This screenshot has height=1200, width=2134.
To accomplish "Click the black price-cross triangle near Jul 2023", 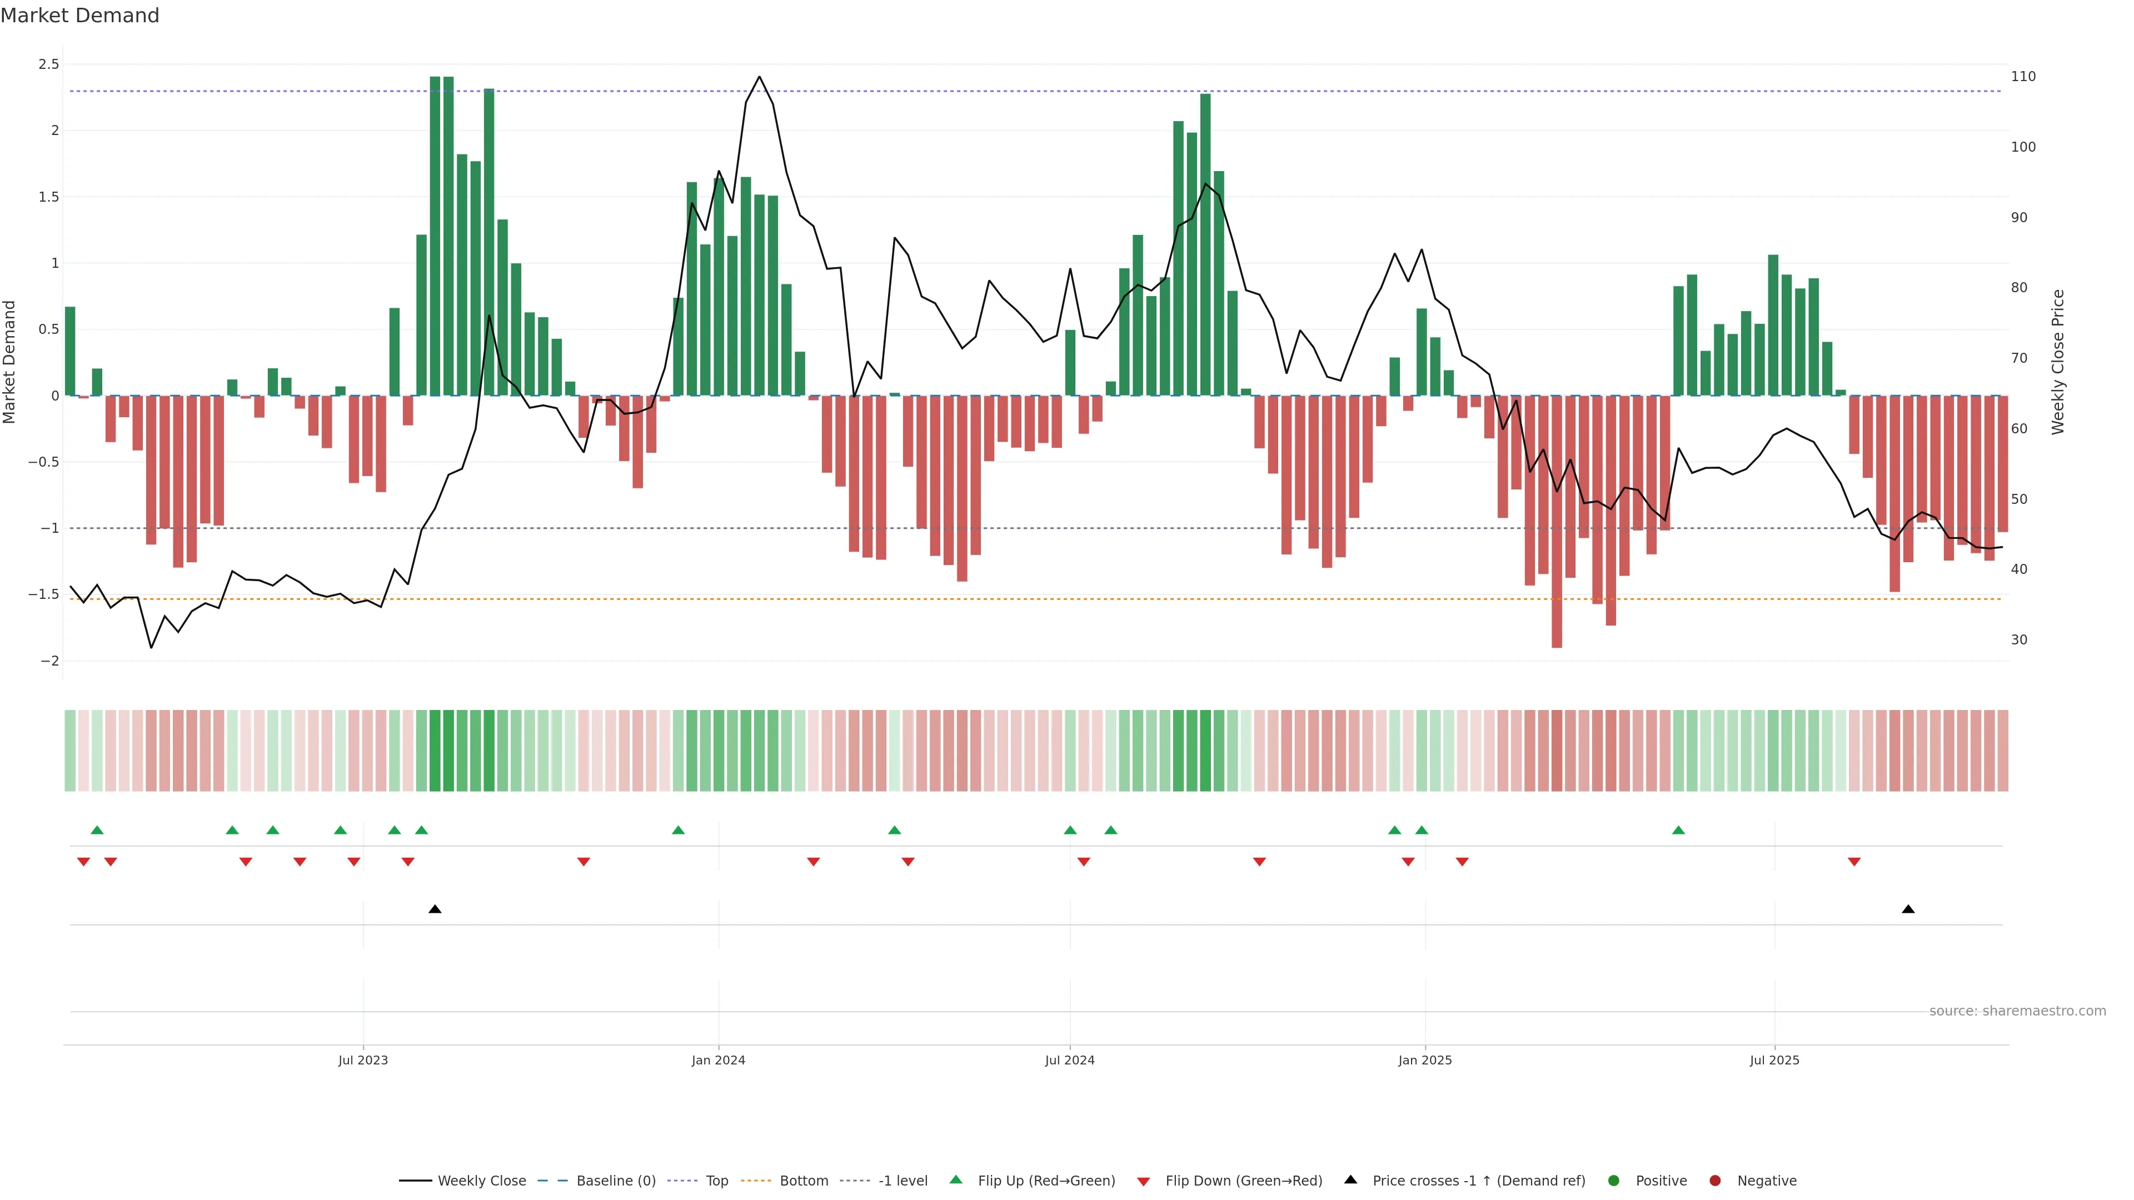I will pos(435,909).
